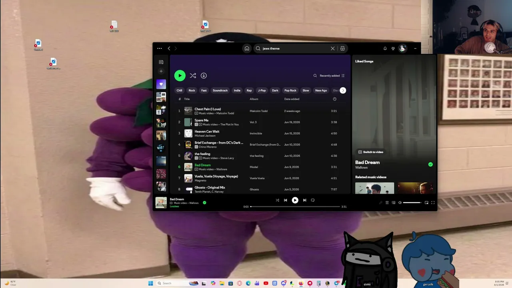Filter by the J-Pop tag

pyautogui.click(x=262, y=90)
